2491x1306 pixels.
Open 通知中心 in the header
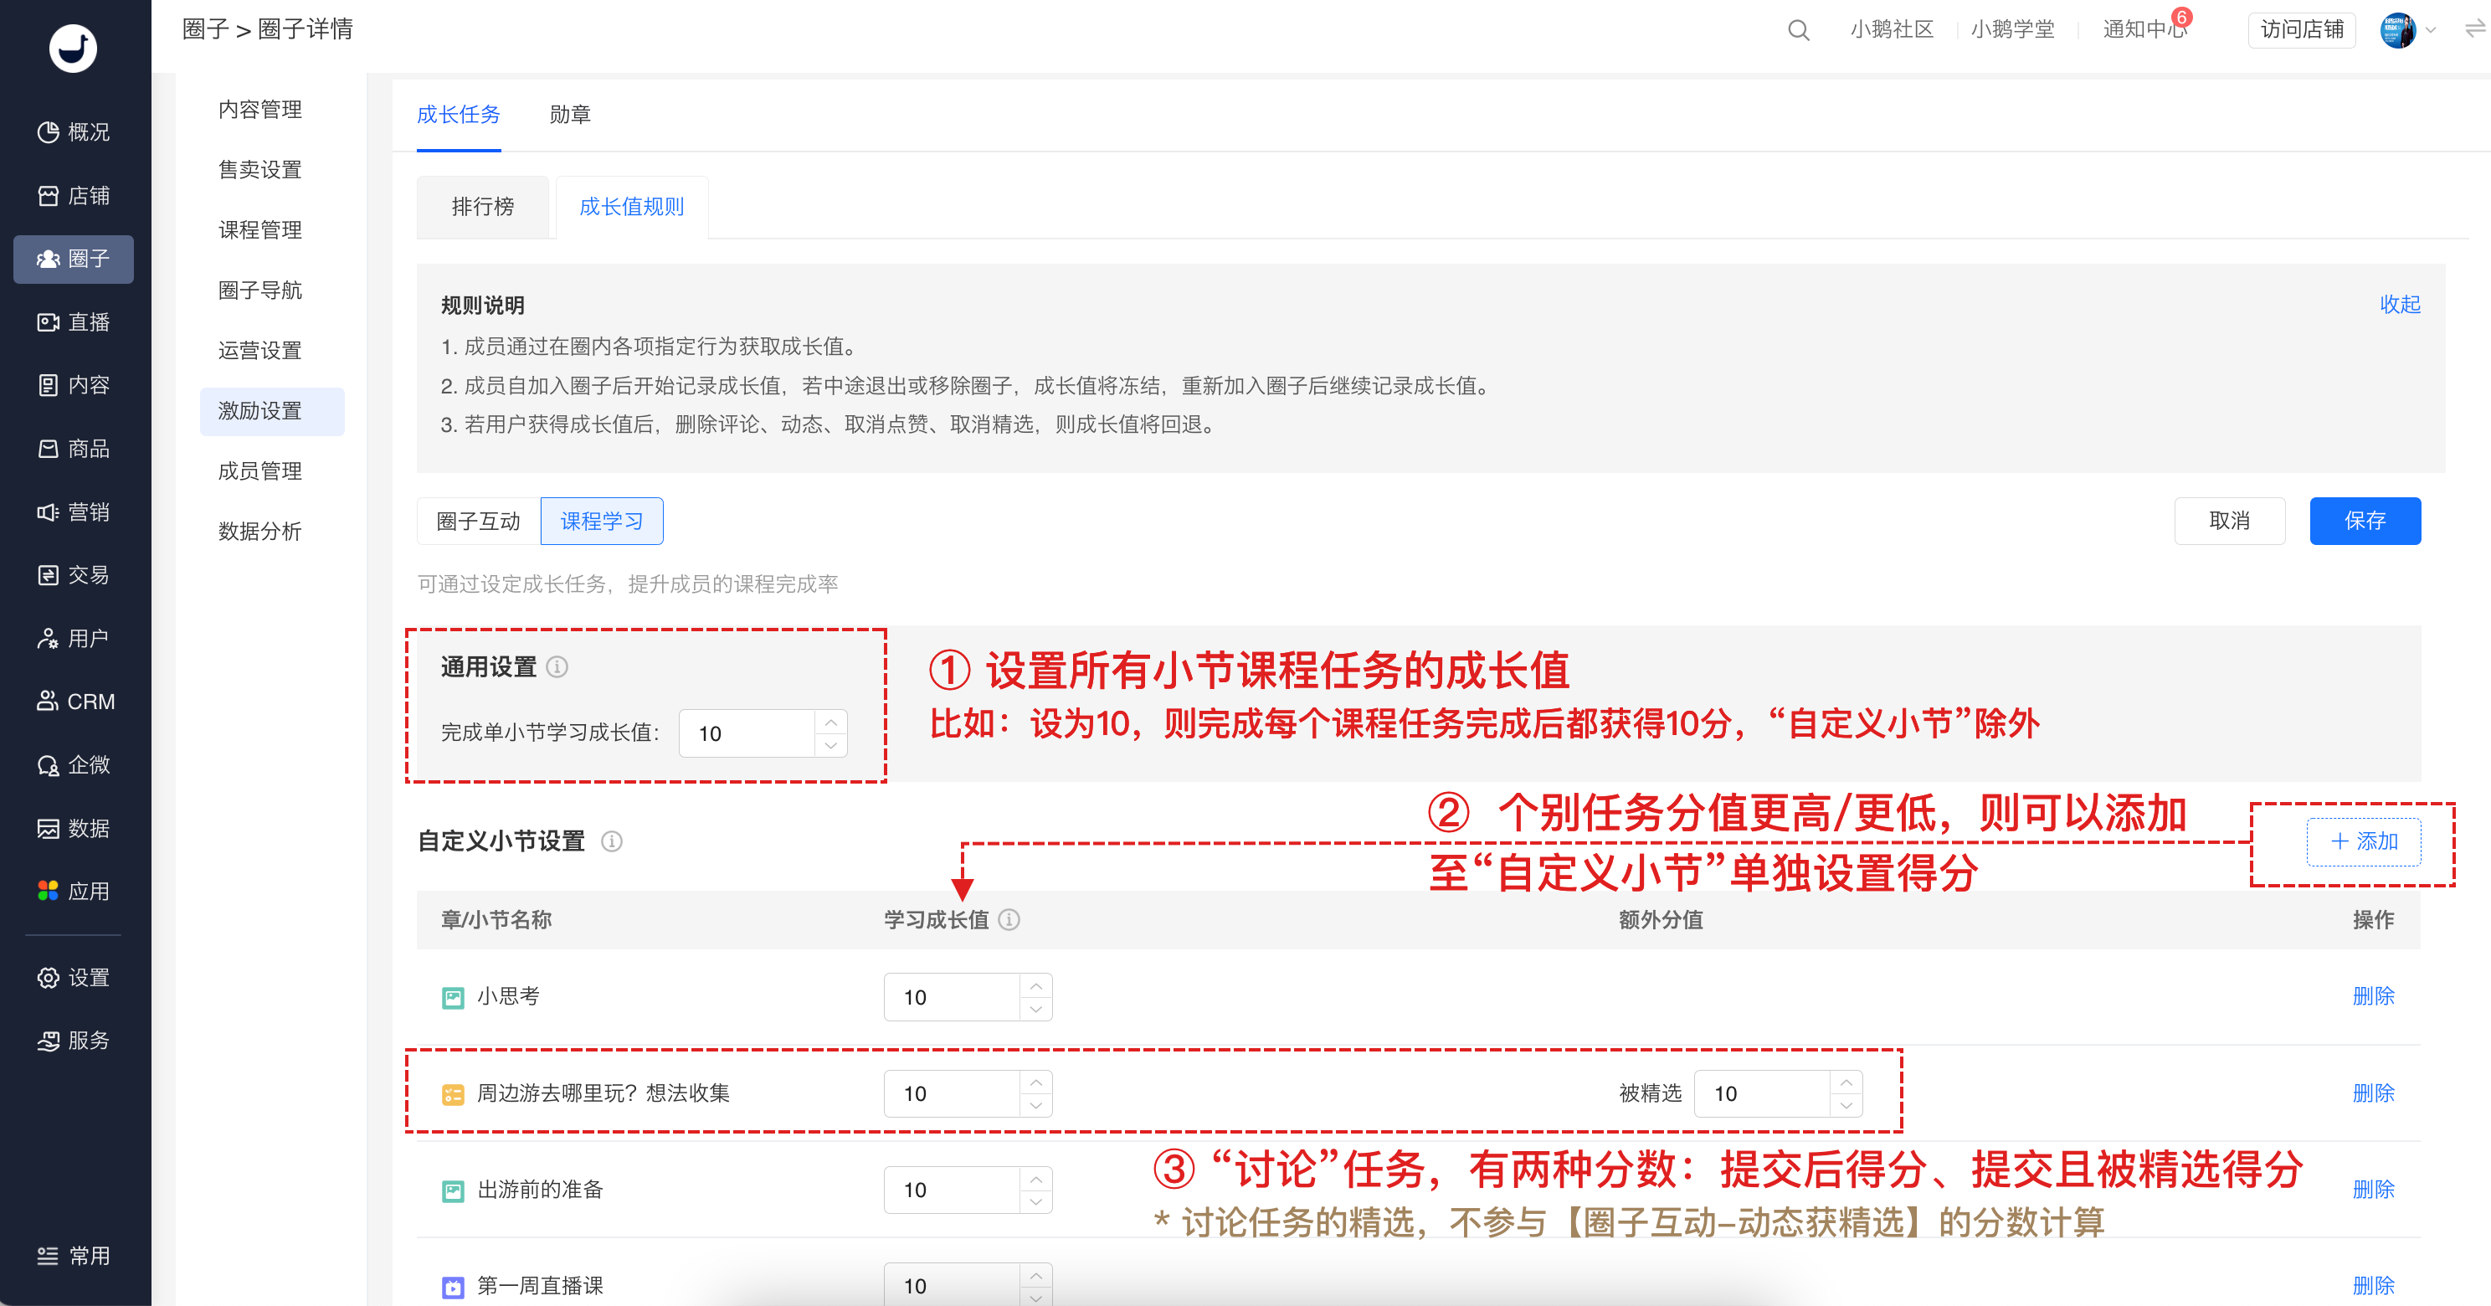click(x=2144, y=30)
